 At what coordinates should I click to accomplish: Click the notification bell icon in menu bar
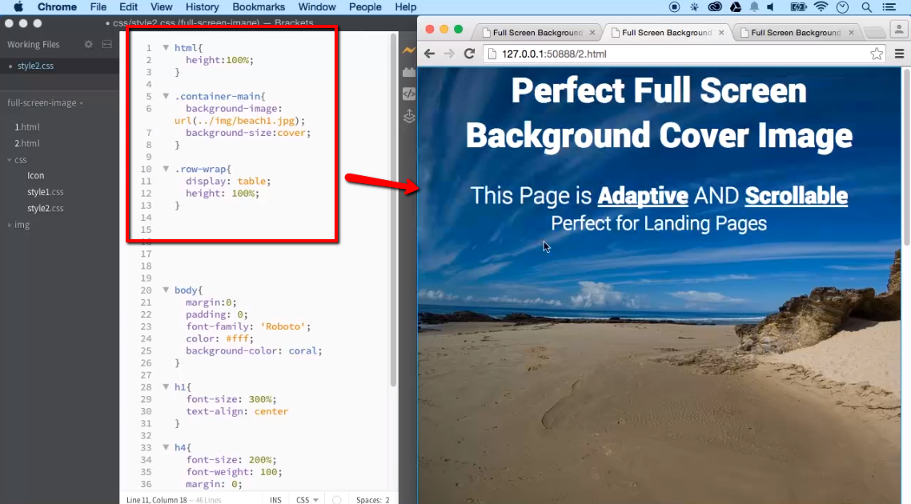(x=754, y=7)
